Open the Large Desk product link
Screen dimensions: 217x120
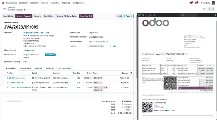[x=16, y=78]
